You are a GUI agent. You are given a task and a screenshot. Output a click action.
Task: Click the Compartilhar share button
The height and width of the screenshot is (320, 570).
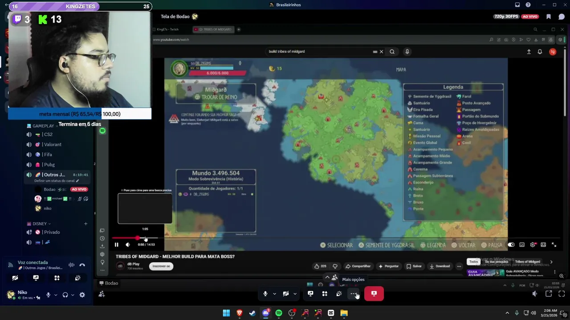pyautogui.click(x=358, y=266)
